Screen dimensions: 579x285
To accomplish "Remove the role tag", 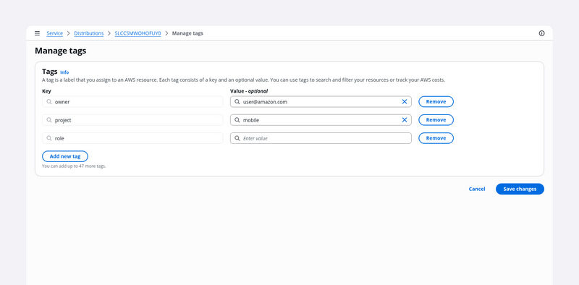I will [436, 138].
